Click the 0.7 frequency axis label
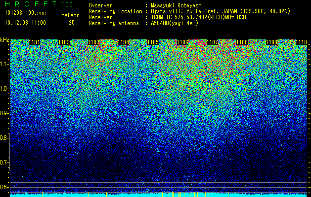Screen dimensions: 311x197 [4, 163]
